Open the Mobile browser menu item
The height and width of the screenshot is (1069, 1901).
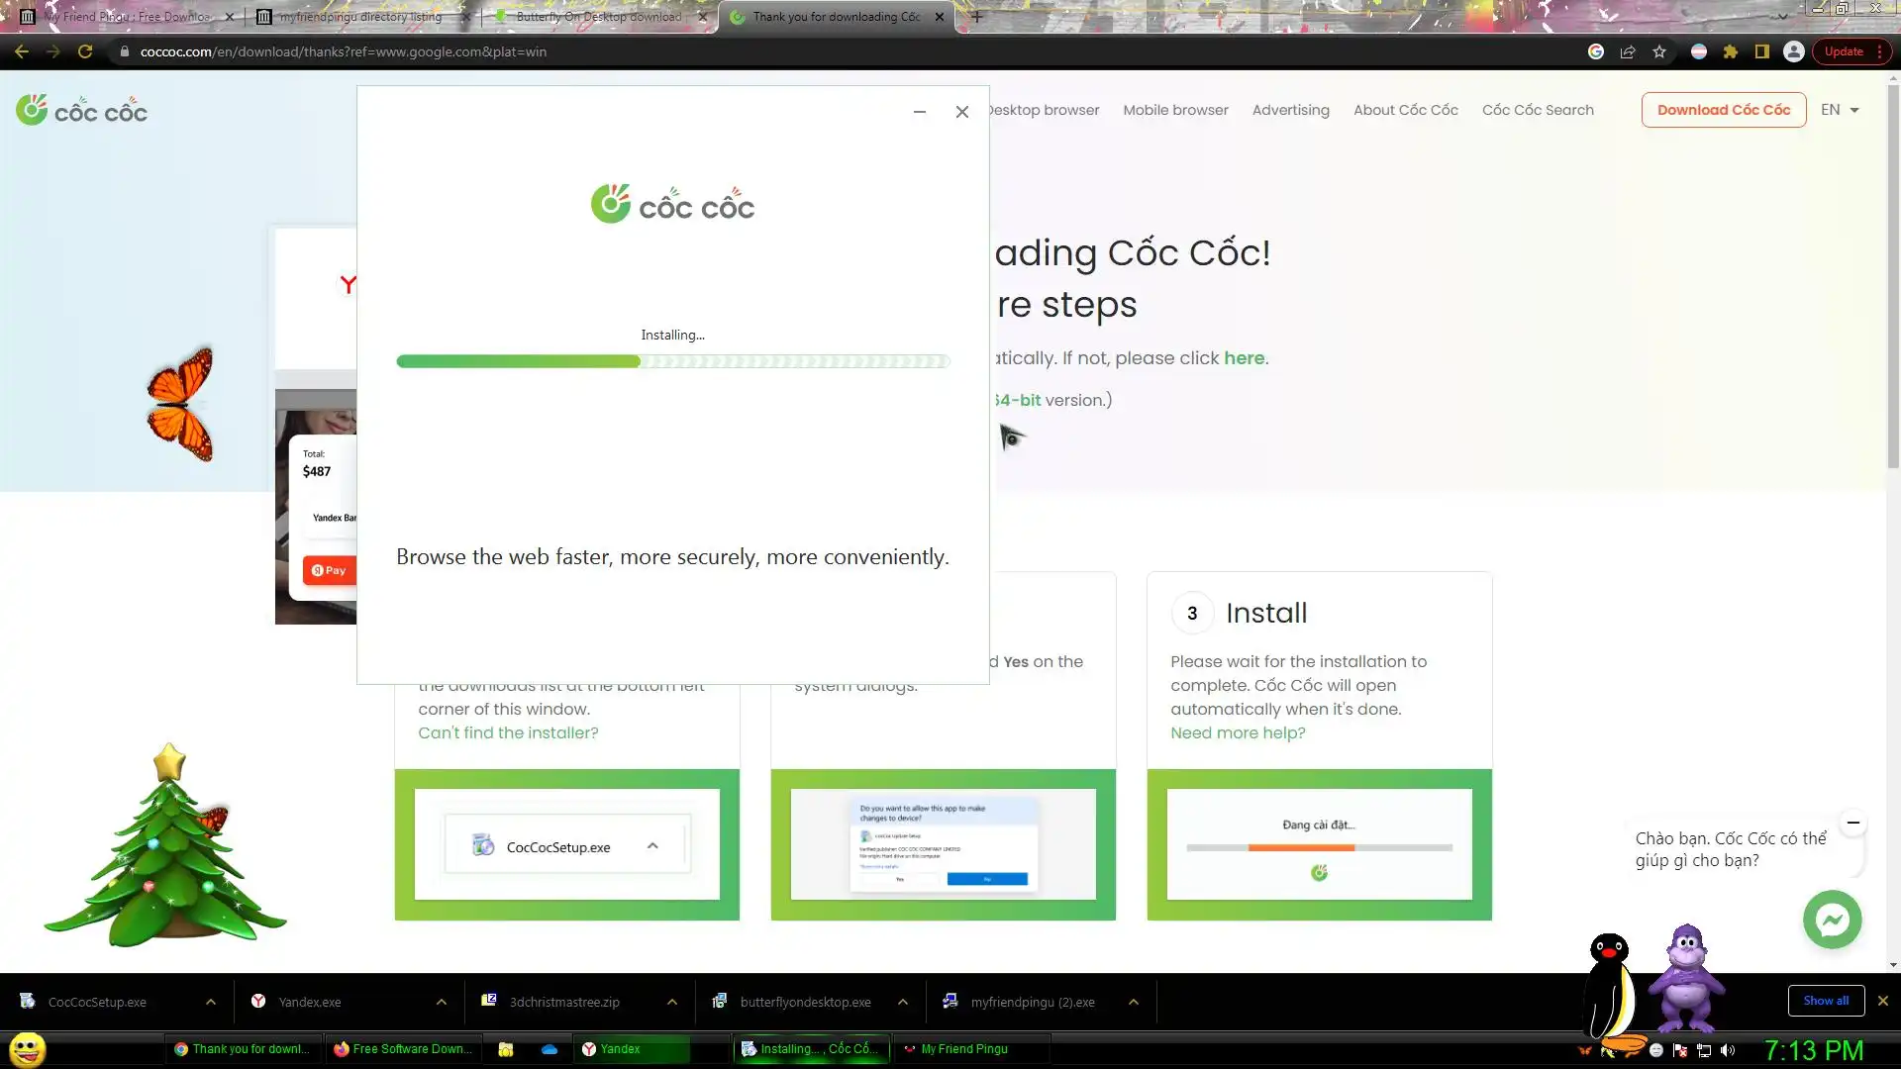click(1175, 110)
